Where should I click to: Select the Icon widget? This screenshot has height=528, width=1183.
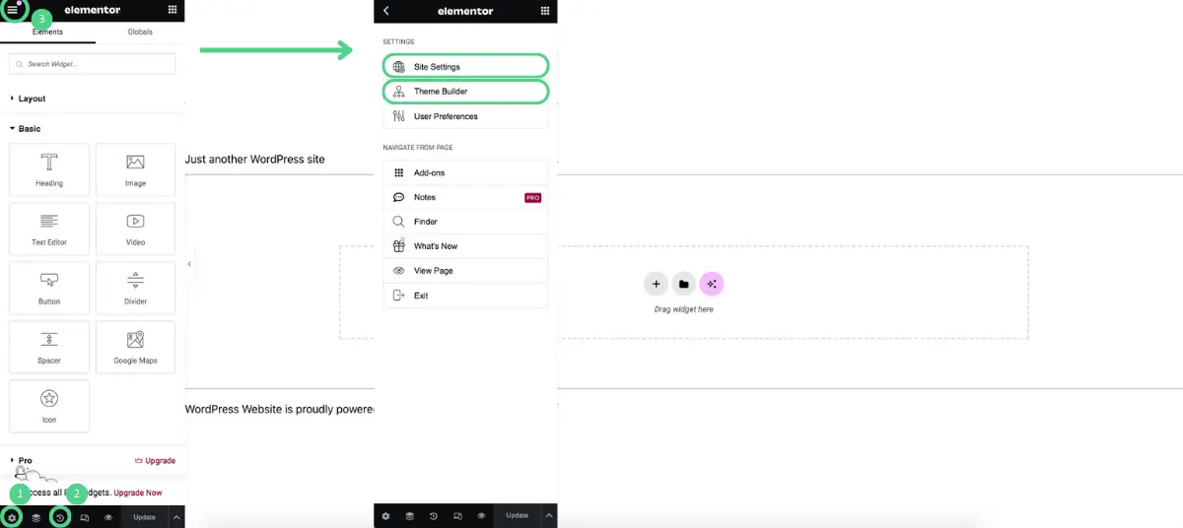point(49,407)
